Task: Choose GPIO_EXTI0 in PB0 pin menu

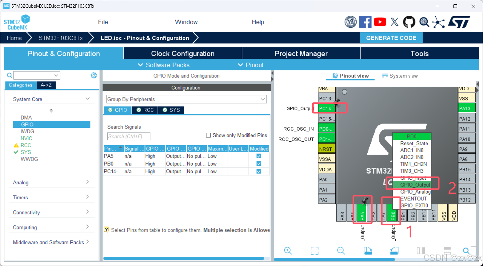Action: coord(414,205)
